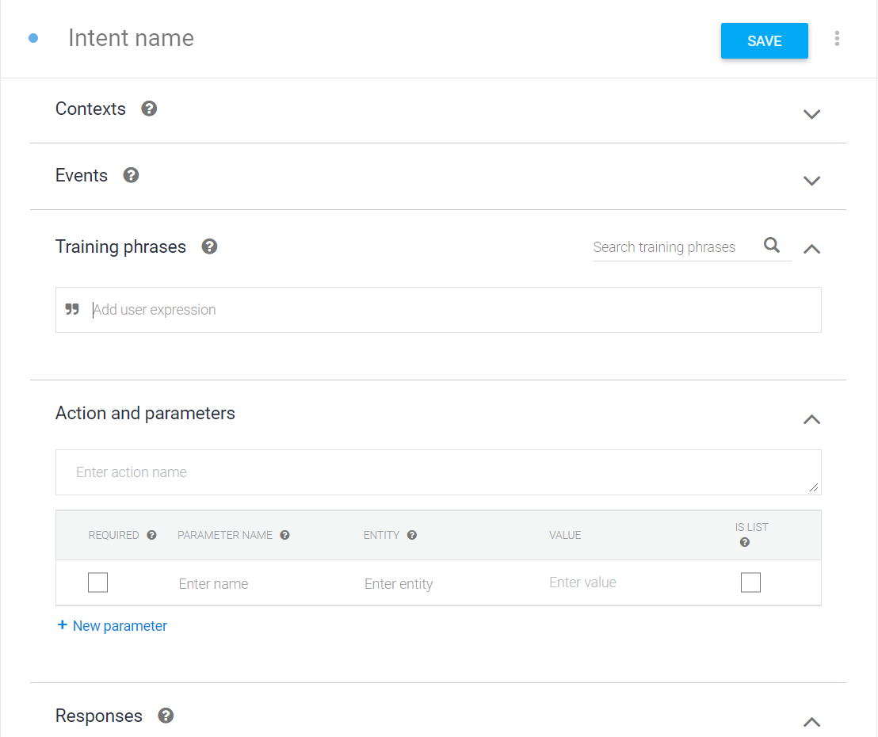Click the Enter action name field
The image size is (878, 737).
438,472
